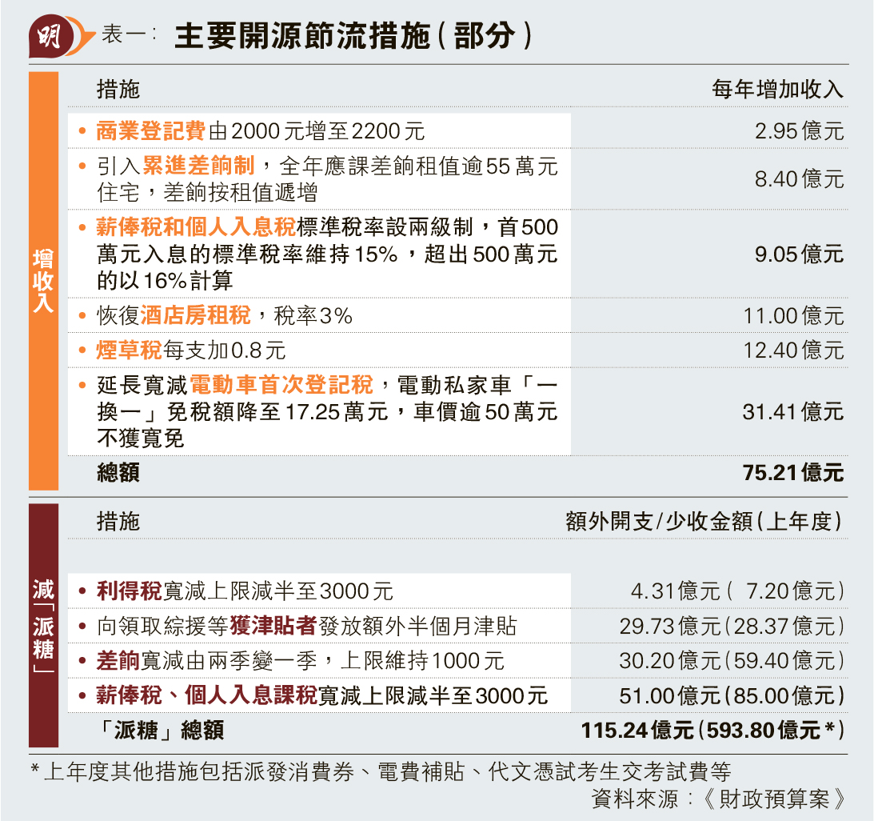Click the 薪俸稅和個人入息稅 highlighted text

coord(196,227)
